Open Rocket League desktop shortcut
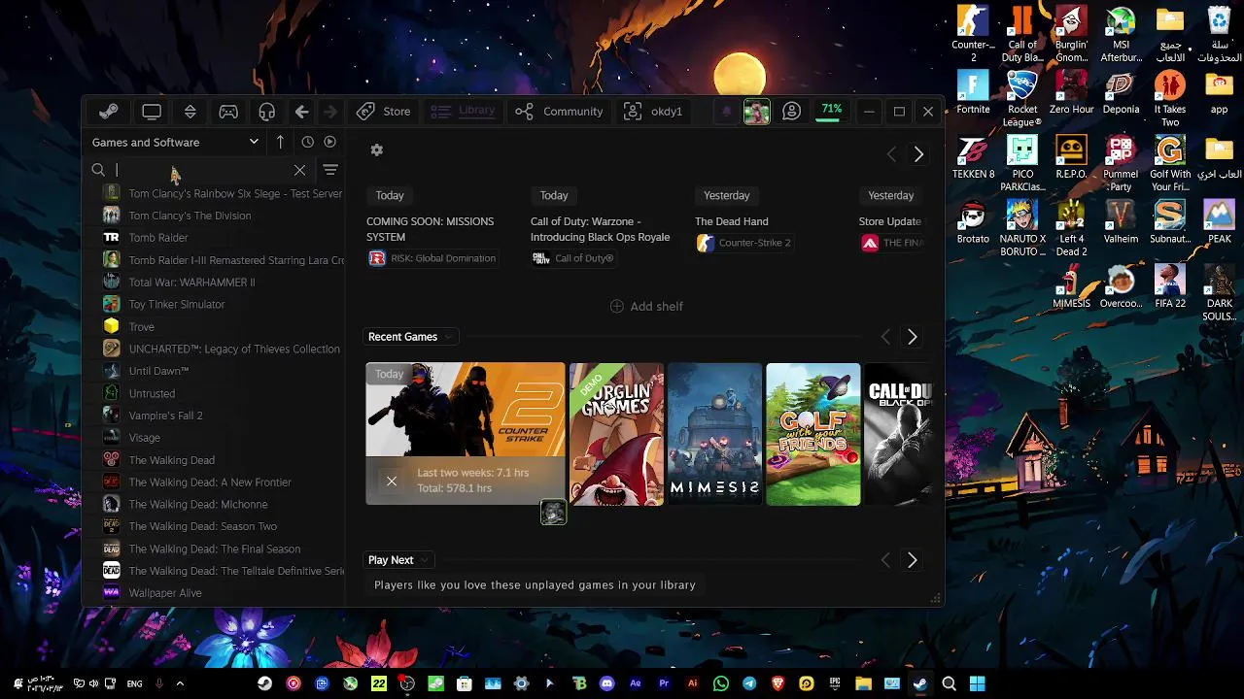The height and width of the screenshot is (699, 1244). point(1021,98)
